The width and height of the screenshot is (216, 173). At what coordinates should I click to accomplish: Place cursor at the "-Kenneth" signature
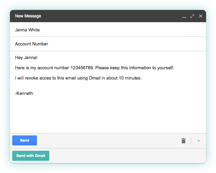(24, 93)
